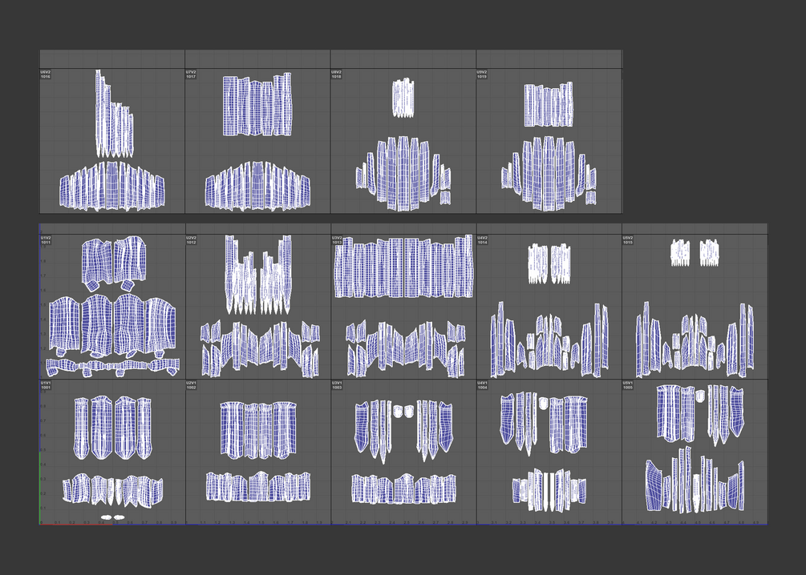Select the UV tile labeled 1014

click(549, 307)
